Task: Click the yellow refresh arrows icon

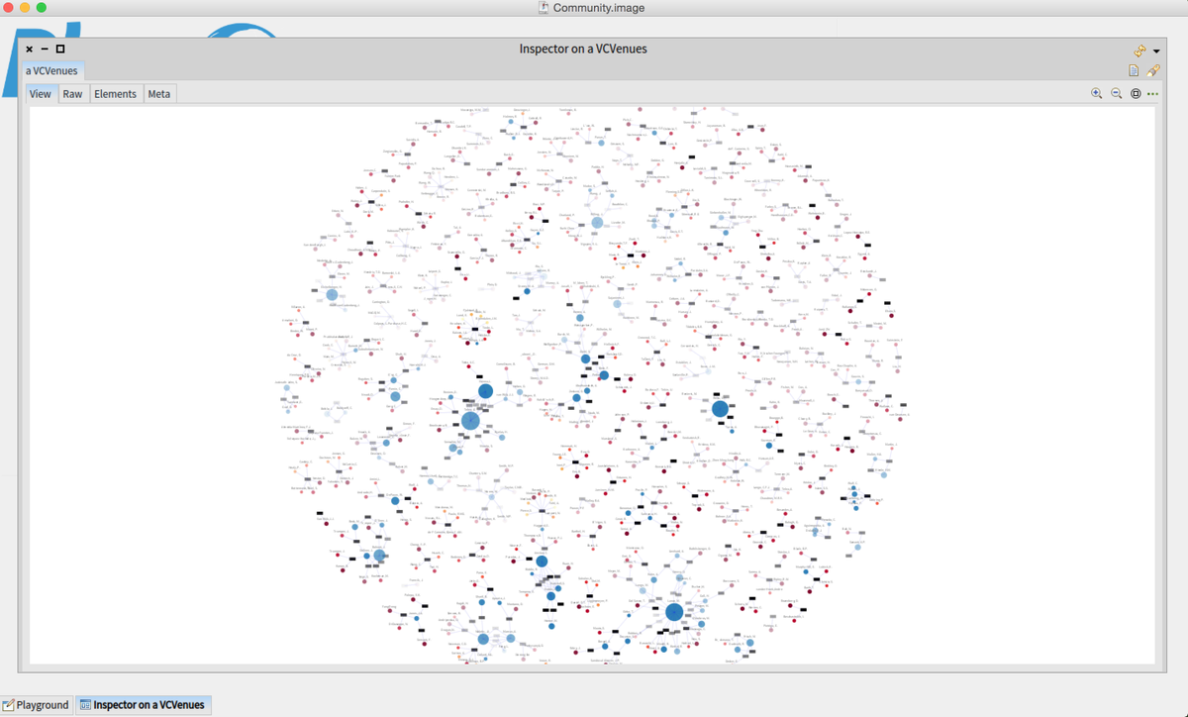Action: pyautogui.click(x=1139, y=51)
